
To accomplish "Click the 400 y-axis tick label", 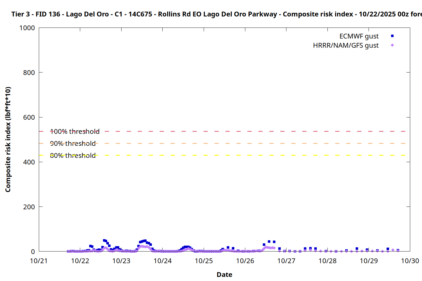I will [x=29, y=162].
